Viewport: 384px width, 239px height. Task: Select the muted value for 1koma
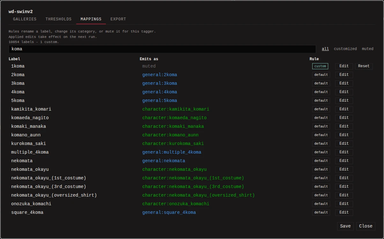tap(149, 66)
